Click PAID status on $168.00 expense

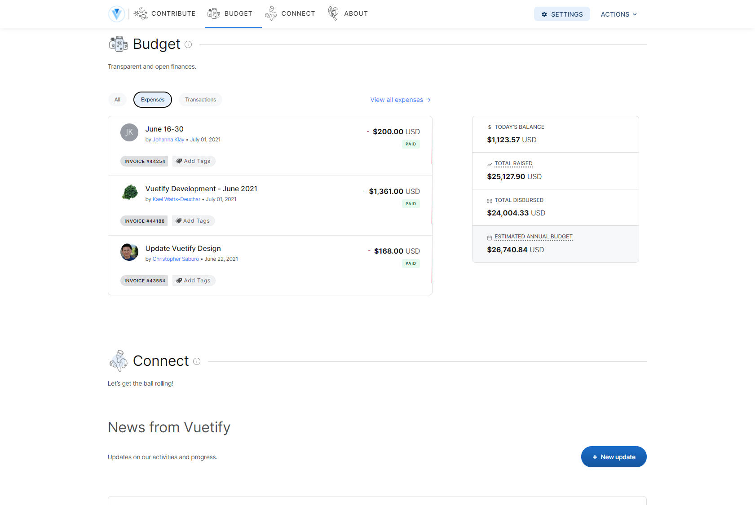pyautogui.click(x=411, y=263)
